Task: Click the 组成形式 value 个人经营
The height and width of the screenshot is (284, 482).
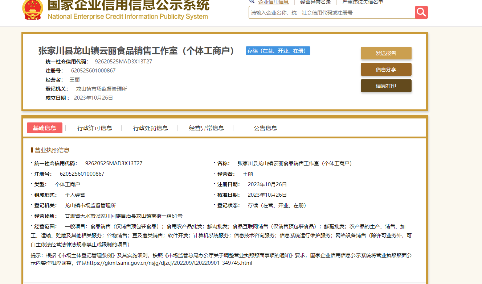Action: [x=75, y=195]
